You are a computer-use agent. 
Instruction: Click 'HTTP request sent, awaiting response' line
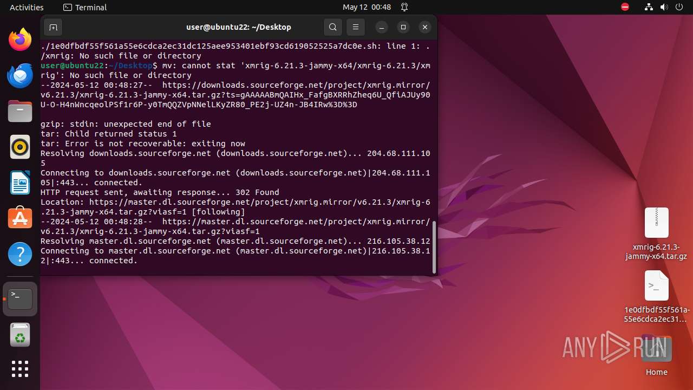(x=160, y=192)
